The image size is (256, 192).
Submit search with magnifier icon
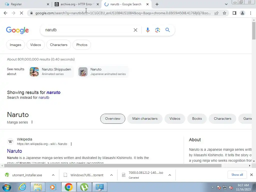[x=167, y=30]
